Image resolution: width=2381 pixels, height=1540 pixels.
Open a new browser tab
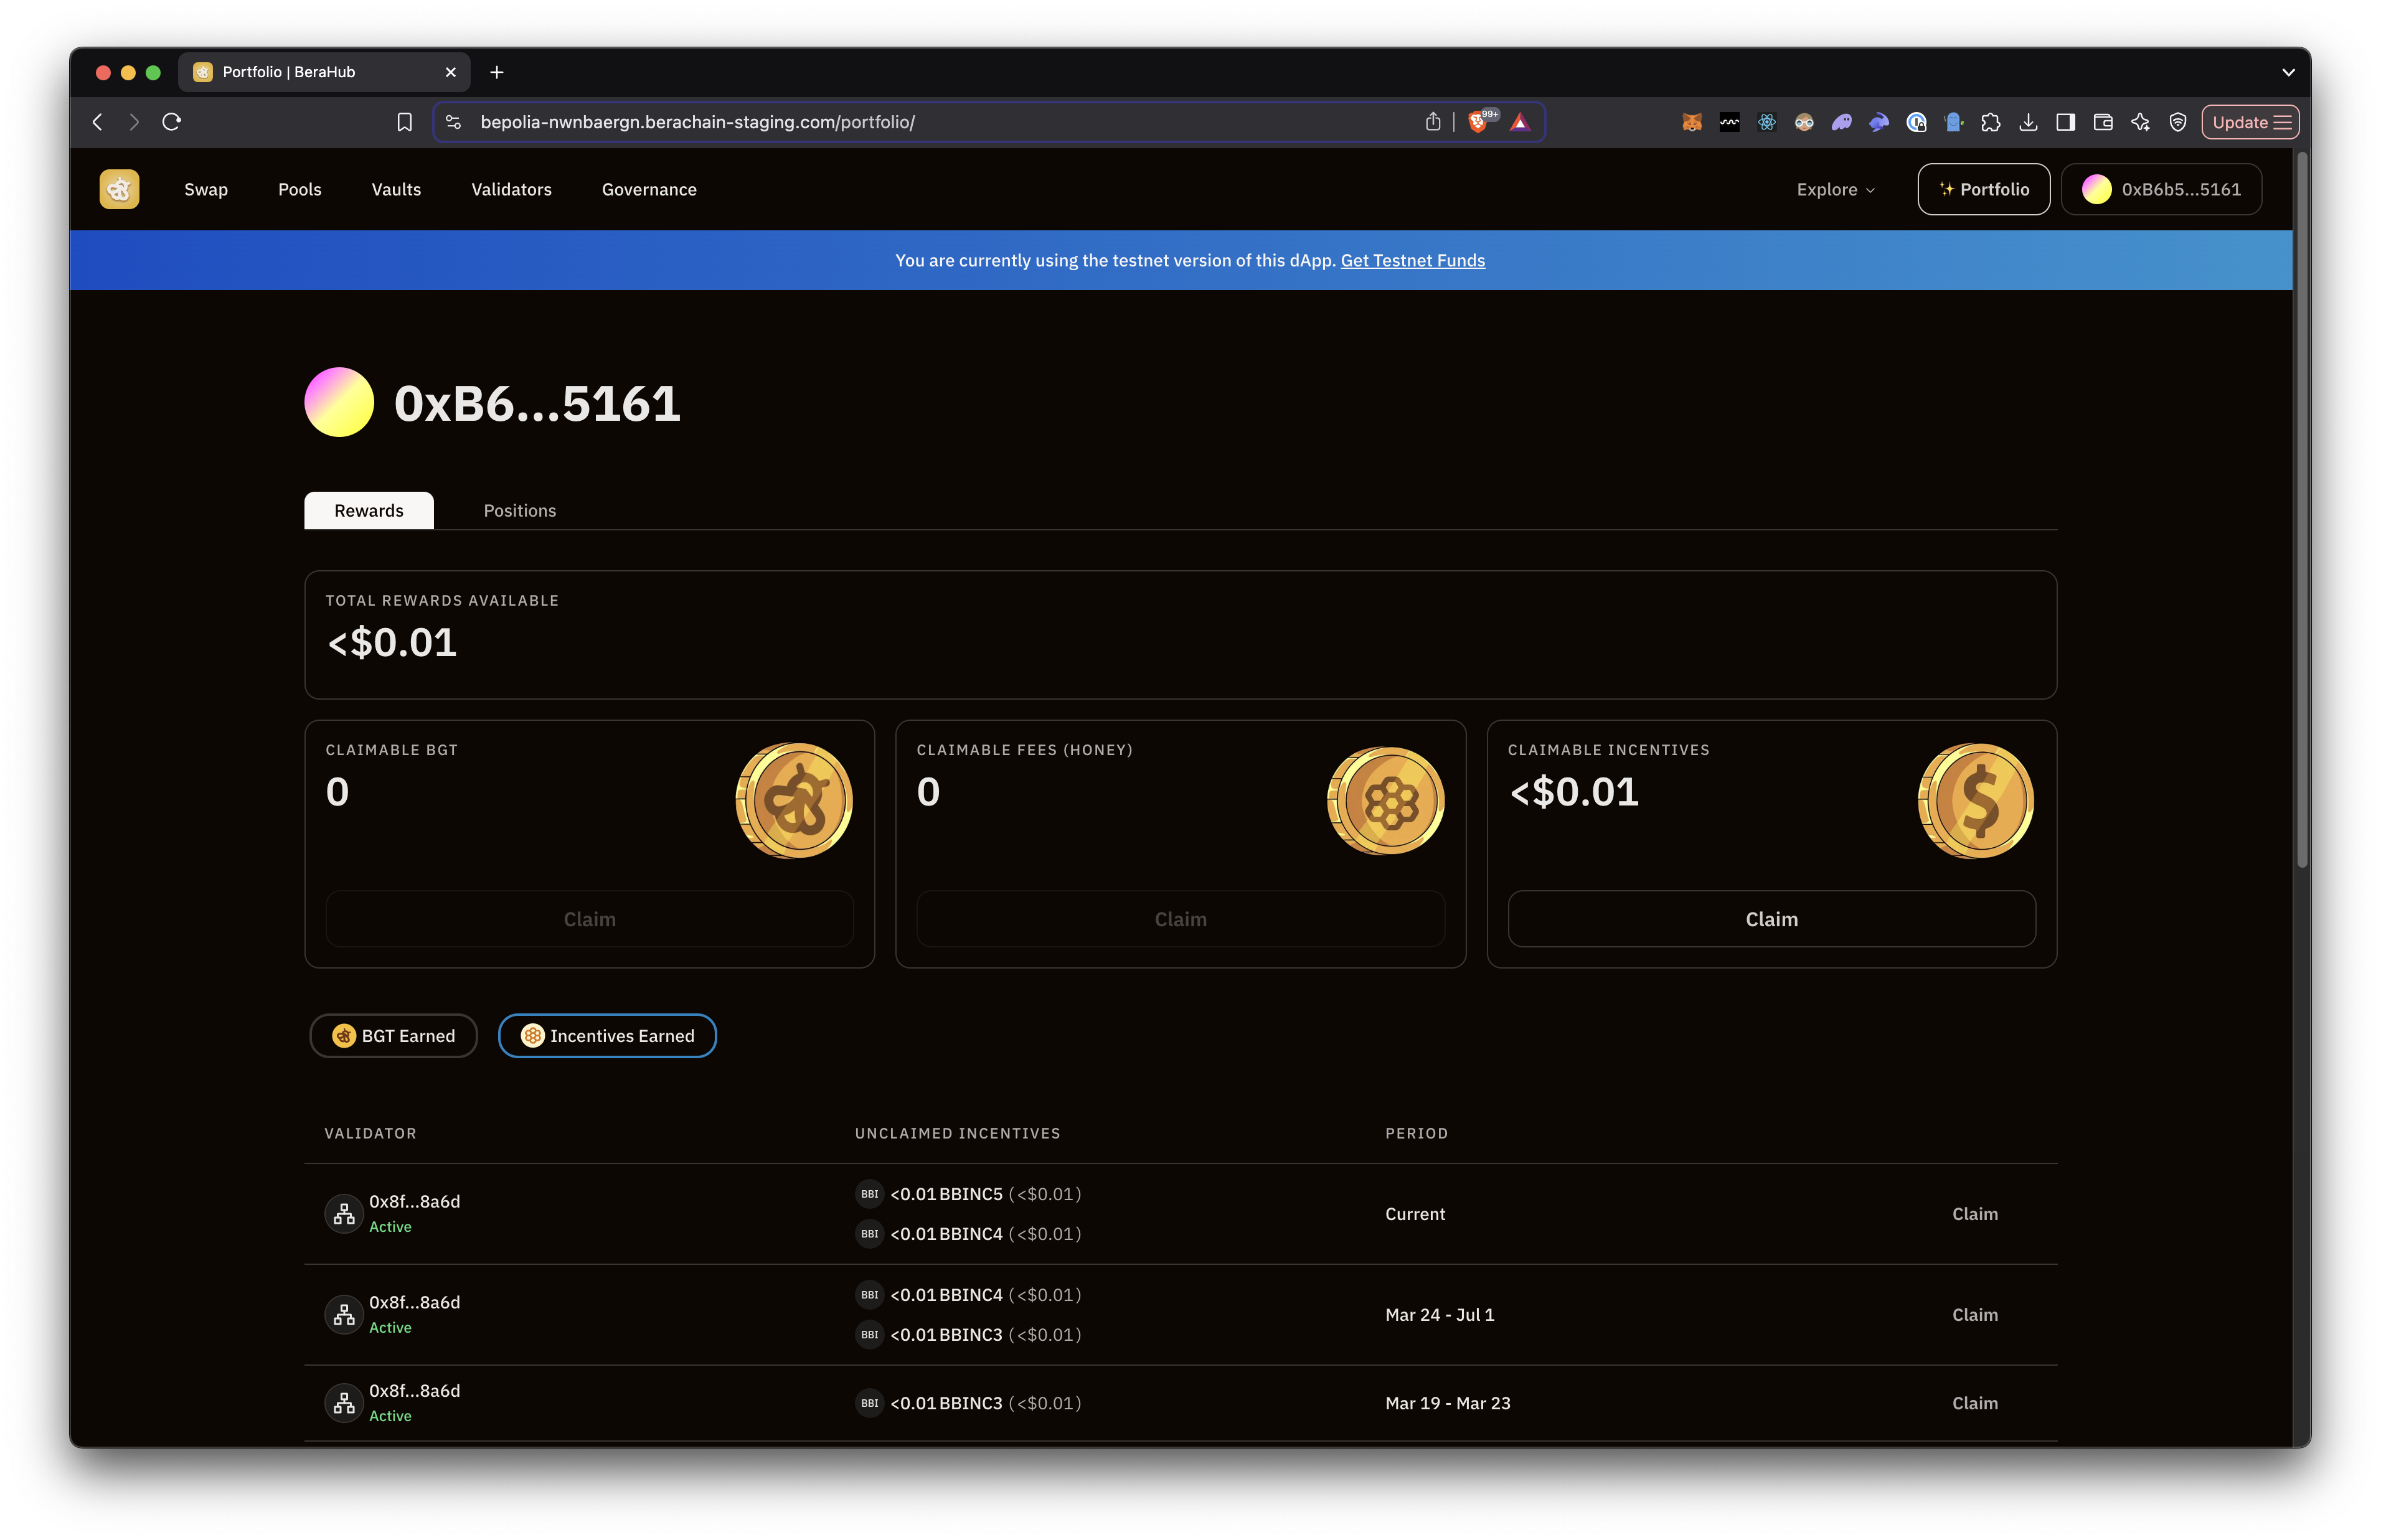[x=497, y=72]
